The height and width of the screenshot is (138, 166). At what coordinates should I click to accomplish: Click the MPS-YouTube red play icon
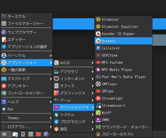(98, 62)
